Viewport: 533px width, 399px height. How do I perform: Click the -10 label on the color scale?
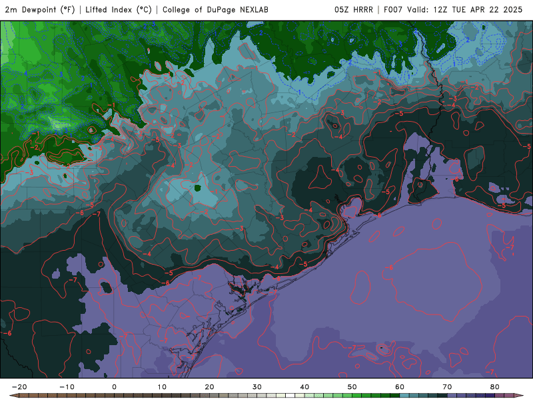click(x=67, y=387)
